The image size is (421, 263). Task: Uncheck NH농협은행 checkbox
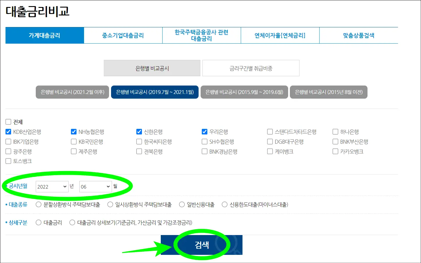click(74, 132)
